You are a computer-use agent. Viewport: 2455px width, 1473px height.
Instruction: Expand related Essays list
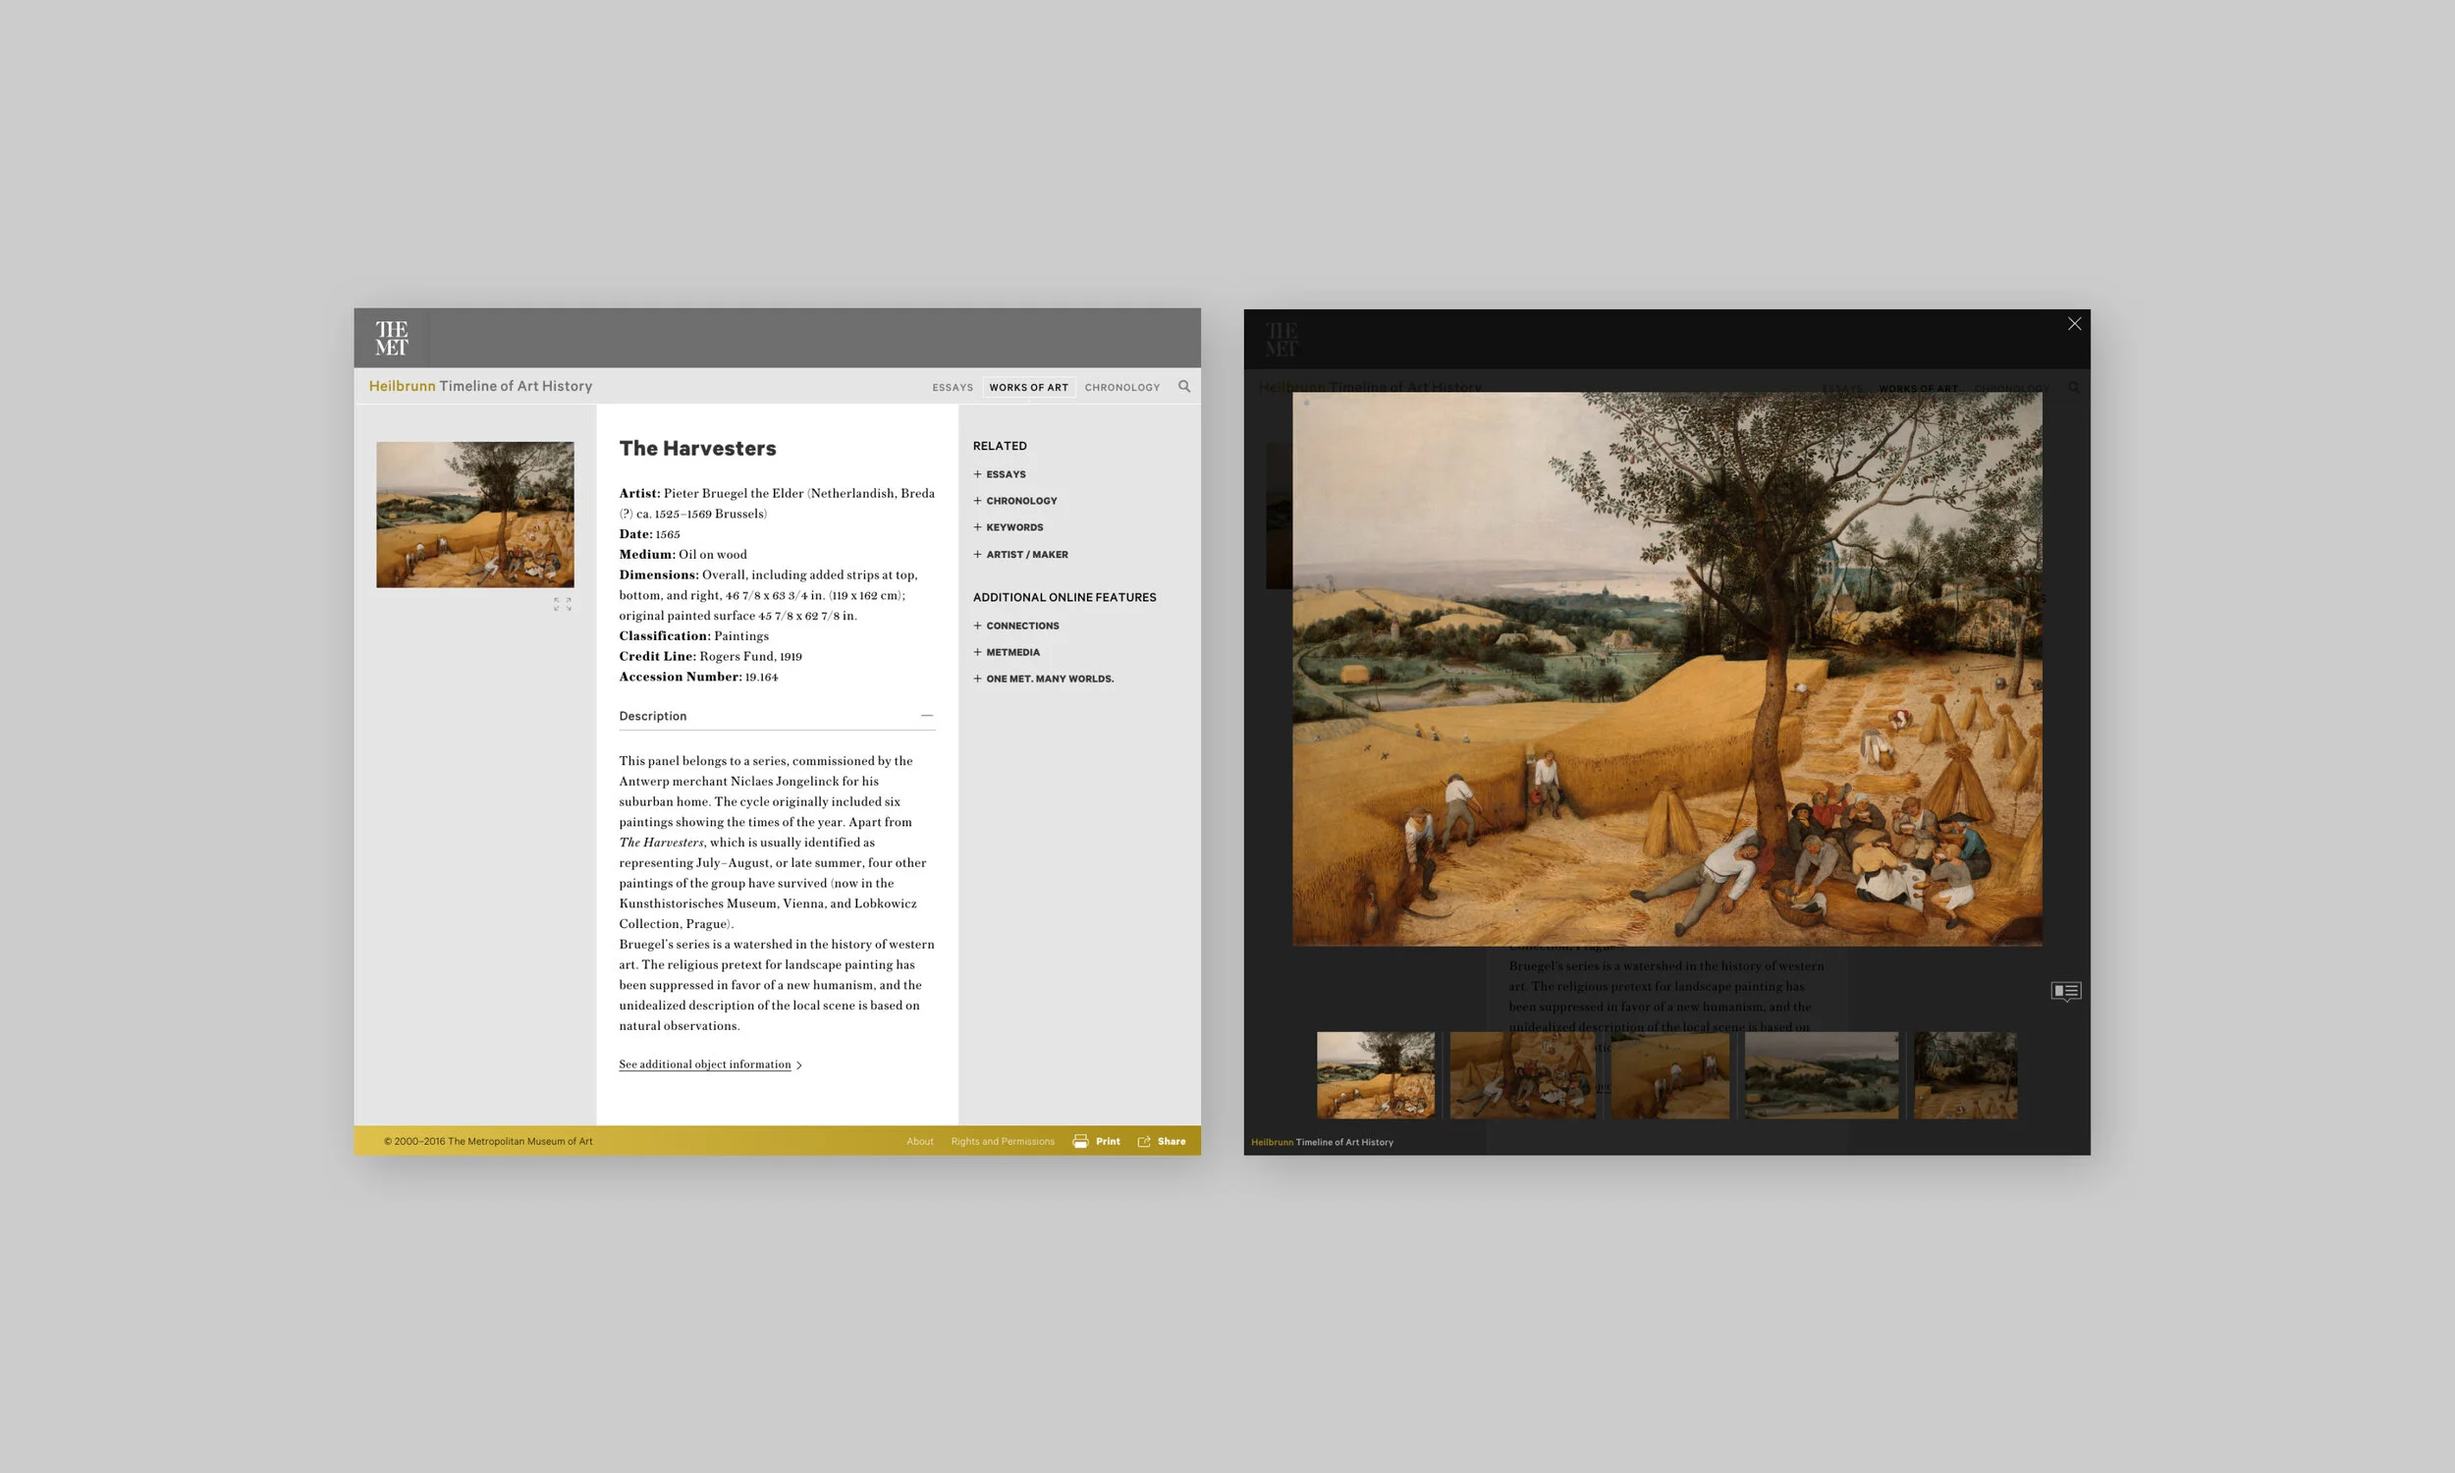tap(1000, 474)
